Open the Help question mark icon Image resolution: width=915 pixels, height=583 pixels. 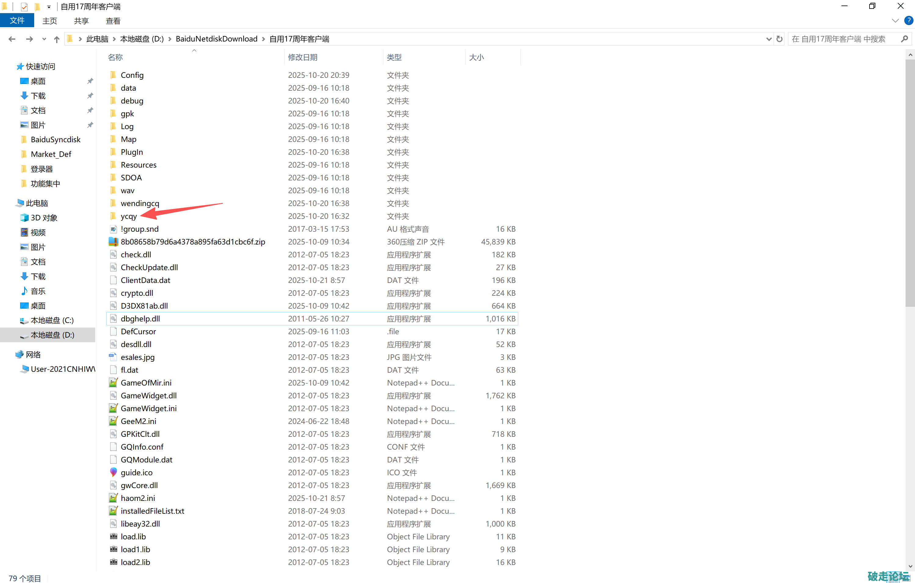point(908,20)
